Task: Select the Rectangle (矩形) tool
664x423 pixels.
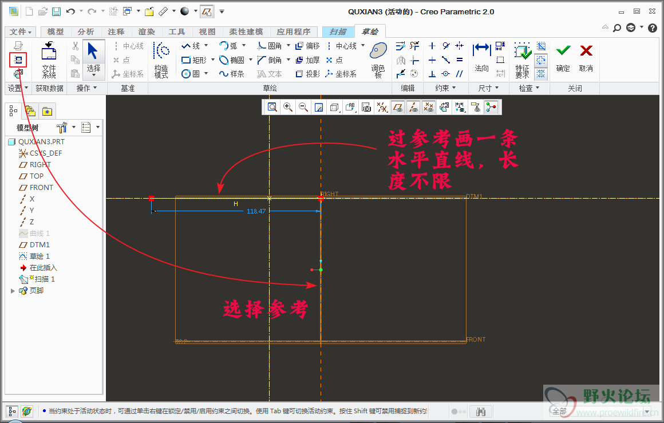Action: [194, 60]
